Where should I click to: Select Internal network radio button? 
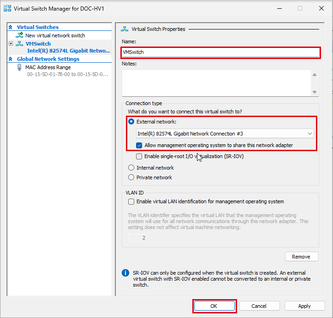131,168
